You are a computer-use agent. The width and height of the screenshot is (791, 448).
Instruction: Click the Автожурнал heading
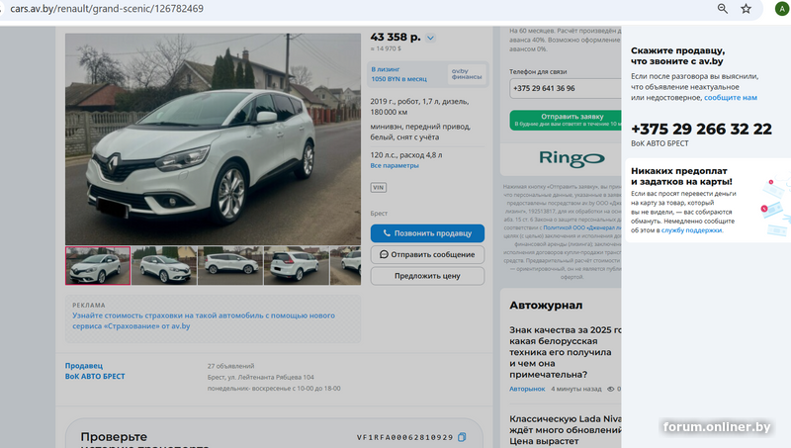tap(546, 306)
